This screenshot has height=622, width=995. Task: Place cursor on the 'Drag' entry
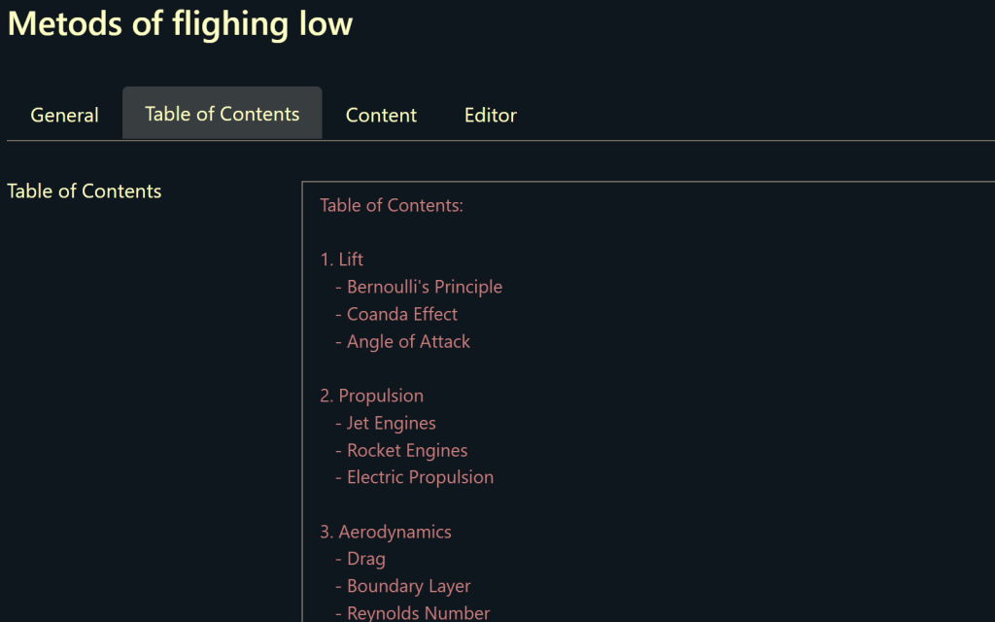pos(365,559)
